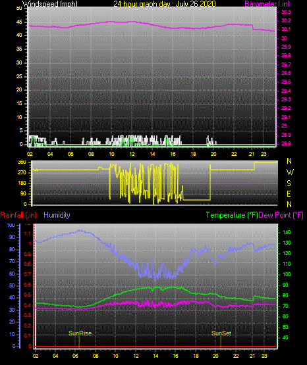Select the Temperature (°F) legend label
307x365 pixels.
232,215
